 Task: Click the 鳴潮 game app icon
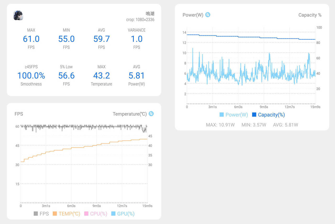(18, 15)
